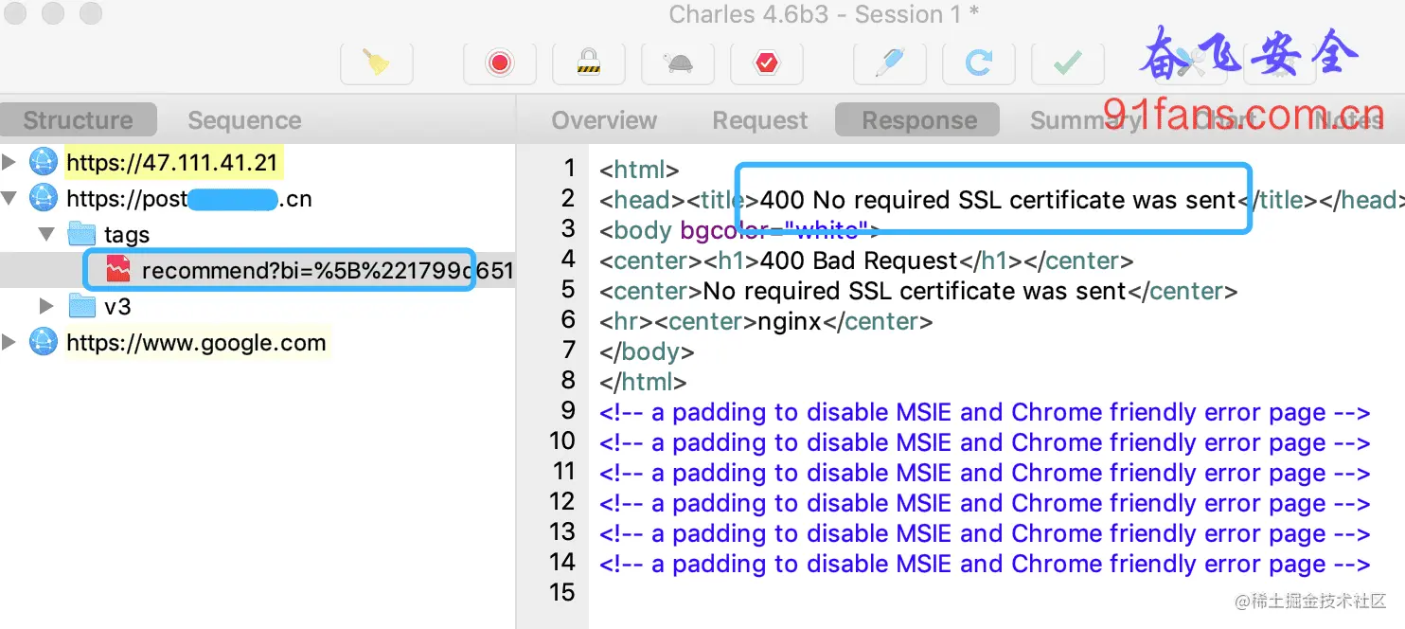Screen dimensions: 1405x629
Task: Click the '400 Bad Request' heading line
Action: [x=866, y=261]
